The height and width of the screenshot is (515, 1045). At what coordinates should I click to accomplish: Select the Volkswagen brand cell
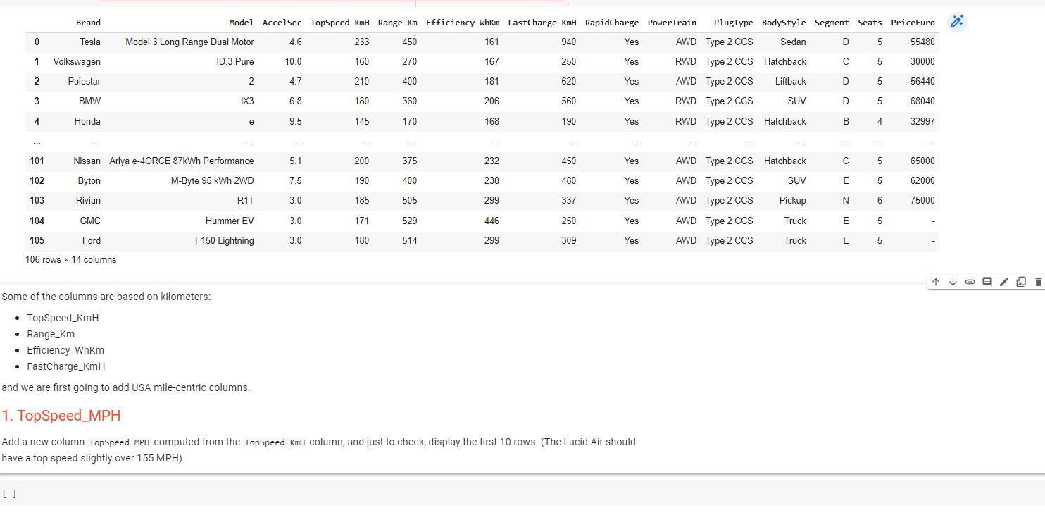(77, 62)
